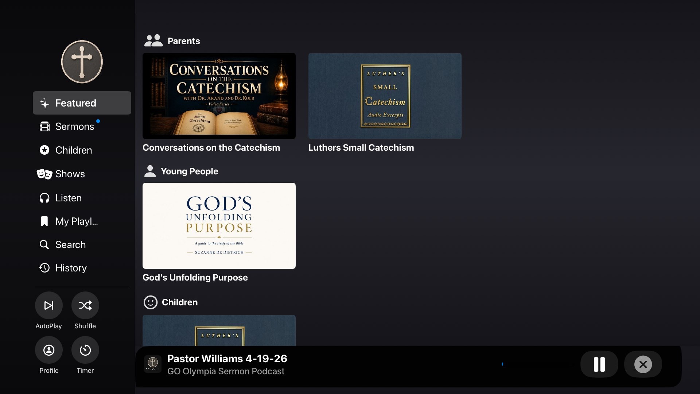Click the Parents section heading
Image resolution: width=700 pixels, height=394 pixels.
(184, 41)
